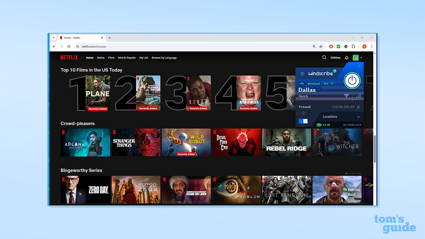Click the Netflix logo
425x239 pixels.
point(69,57)
